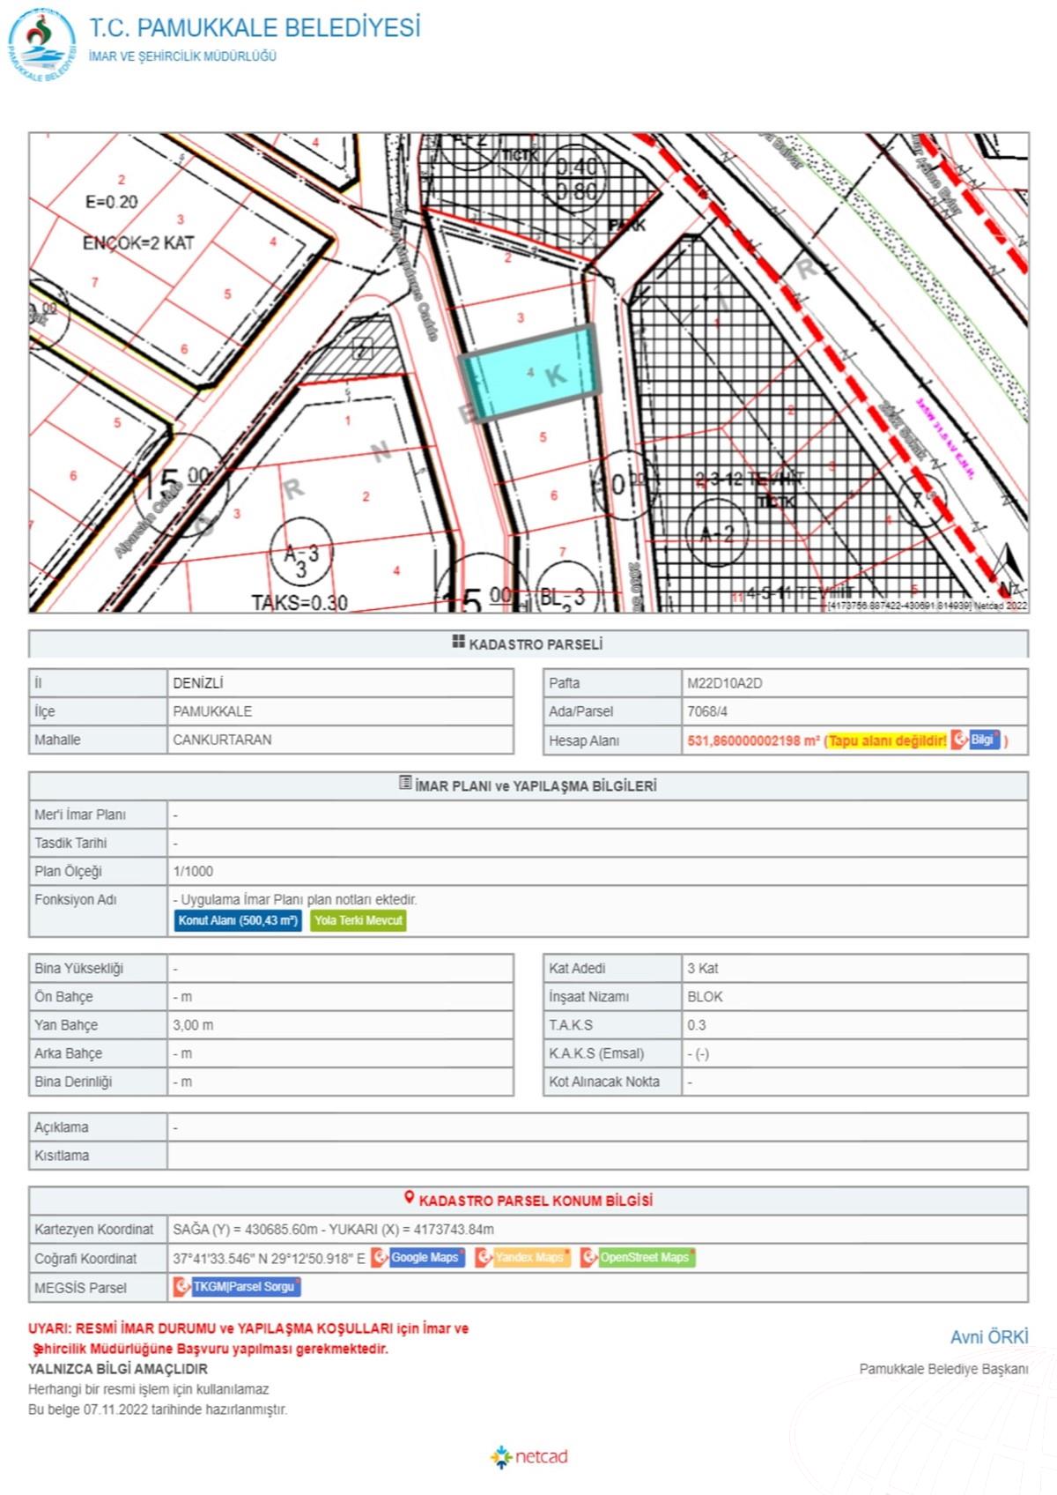Click the K.A.K.S (Emsal) row label
This screenshot has height=1495, width=1057.
[596, 1053]
